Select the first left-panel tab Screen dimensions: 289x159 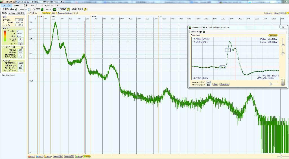(x=4, y=13)
